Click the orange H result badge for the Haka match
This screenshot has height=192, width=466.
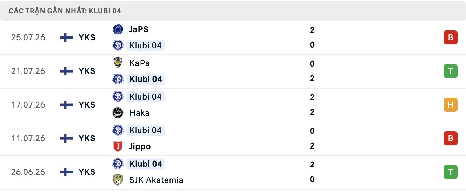coord(451,105)
